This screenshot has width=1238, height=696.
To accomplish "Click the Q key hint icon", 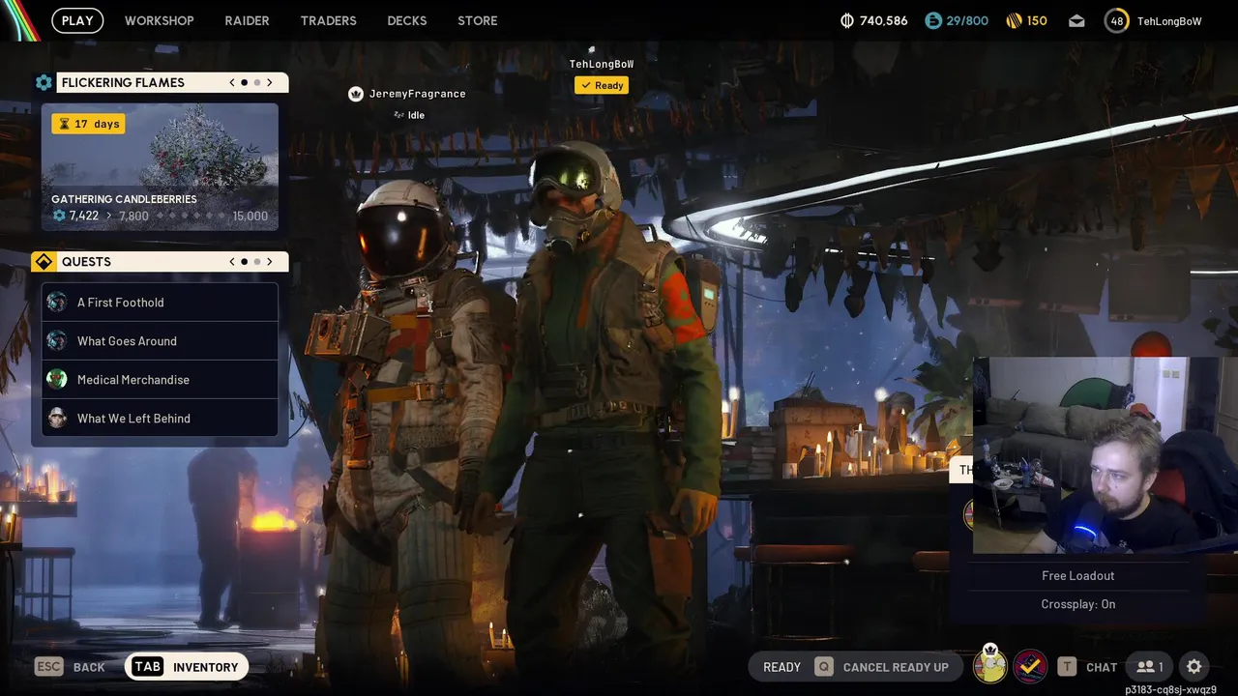I will click(x=823, y=667).
